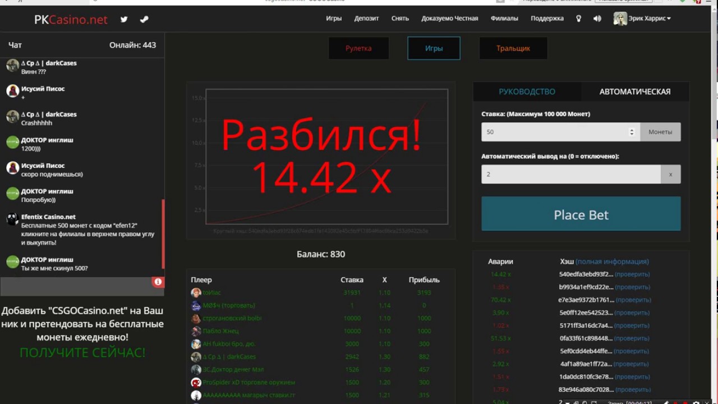Verify hash 1da0dc810fc3e78 via проверить
The width and height of the screenshot is (718, 404).
[632, 377]
